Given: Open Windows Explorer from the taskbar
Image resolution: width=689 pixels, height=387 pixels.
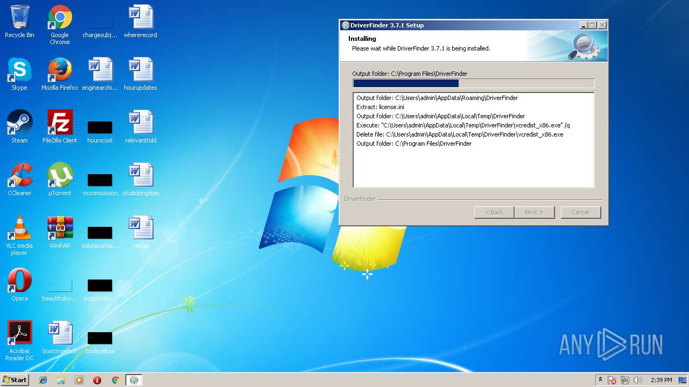Looking at the screenshot, I should point(61,380).
